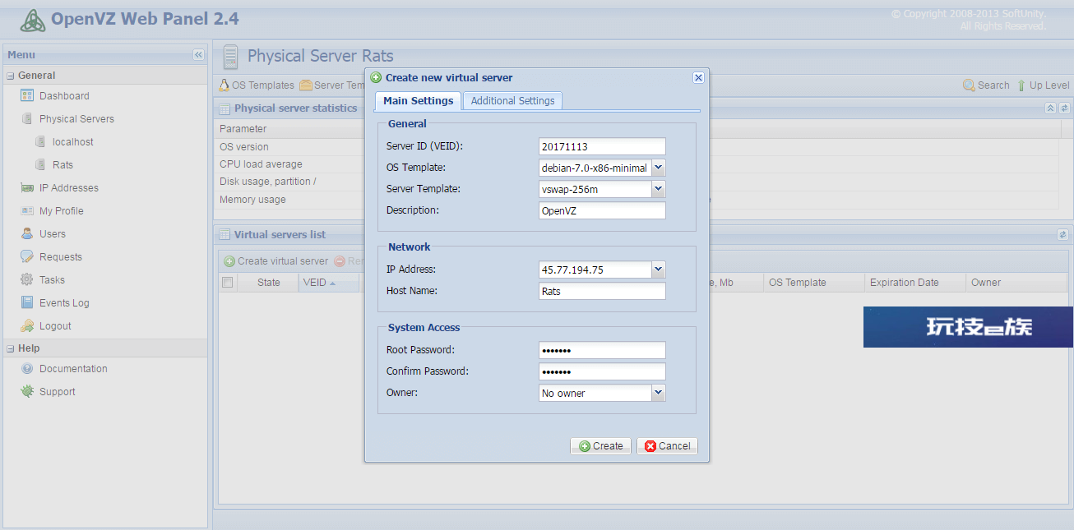This screenshot has width=1074, height=530.
Task: Refresh the Physical server statistics panel
Action: (x=1064, y=108)
